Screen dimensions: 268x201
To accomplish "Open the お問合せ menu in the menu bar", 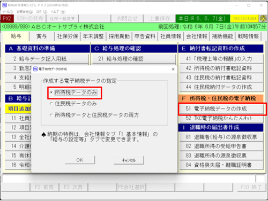I will click(x=25, y=12).
